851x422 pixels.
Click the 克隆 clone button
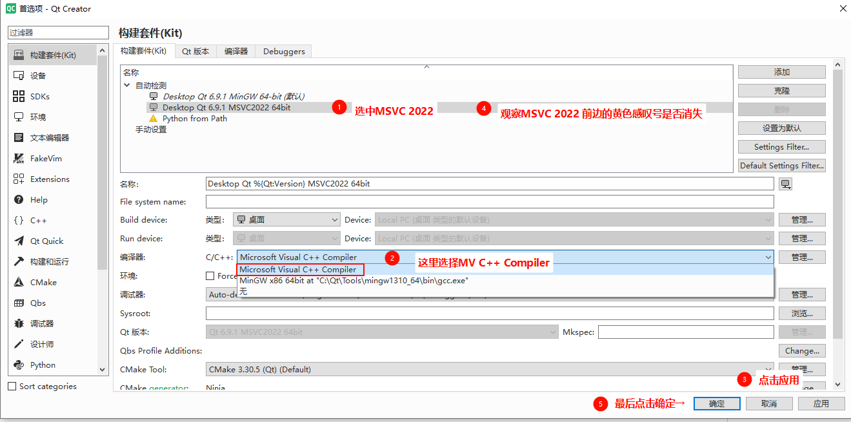pos(782,90)
